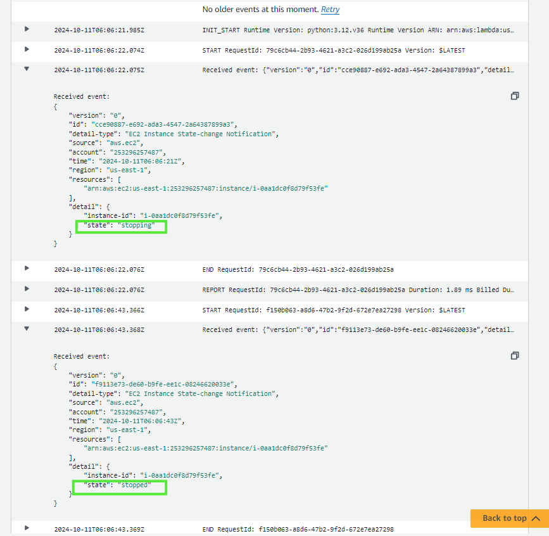Click the REPORT RequestId Duration message text

[358, 290]
